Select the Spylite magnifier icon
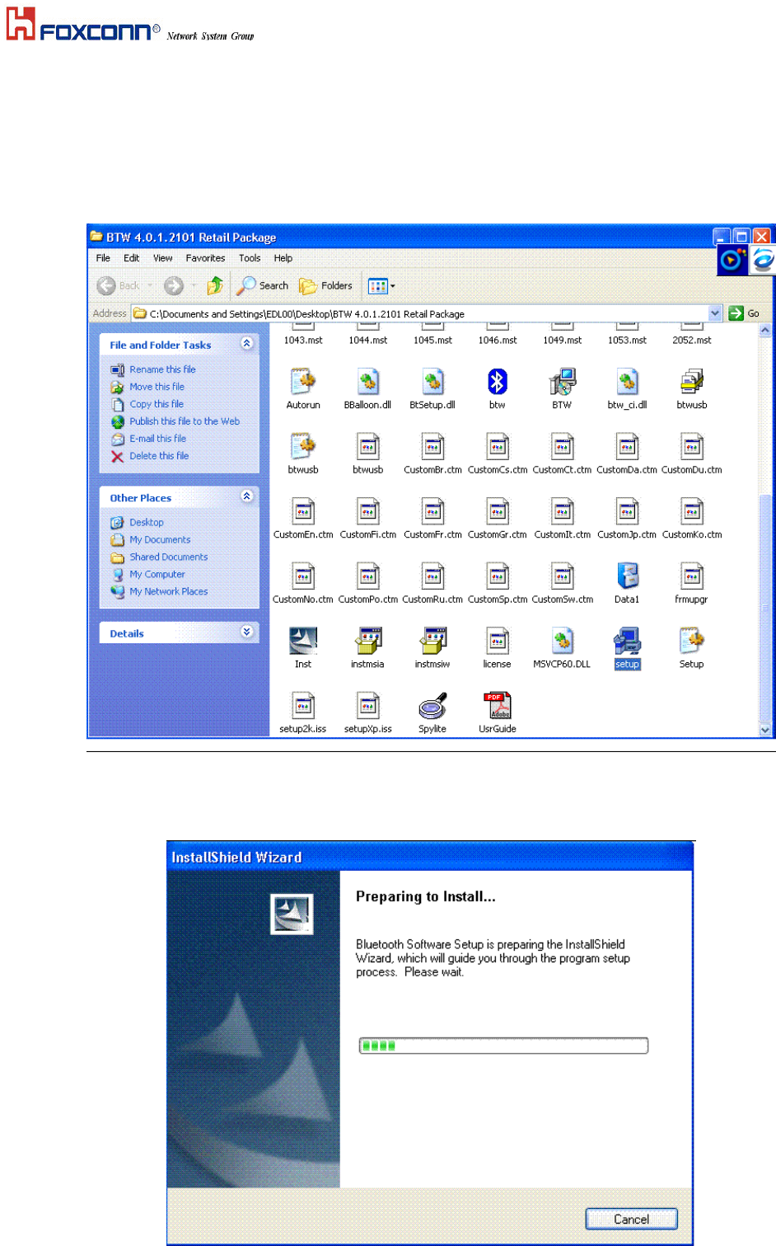 tap(432, 706)
